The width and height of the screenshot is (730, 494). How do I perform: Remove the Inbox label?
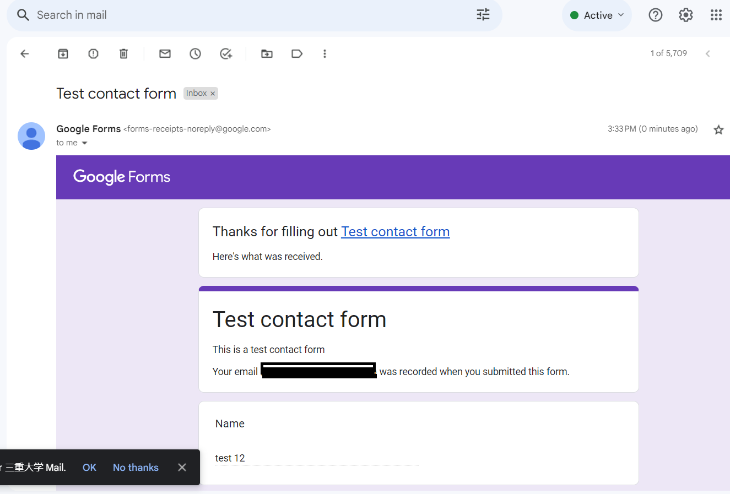(x=213, y=94)
